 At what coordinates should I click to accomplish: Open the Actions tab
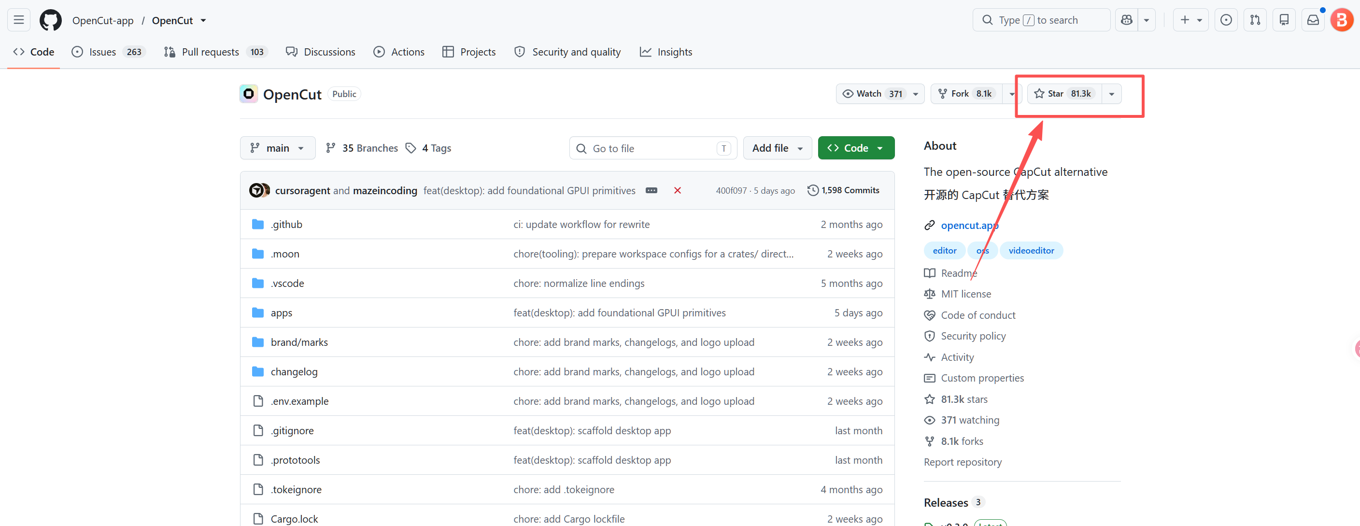pos(399,52)
